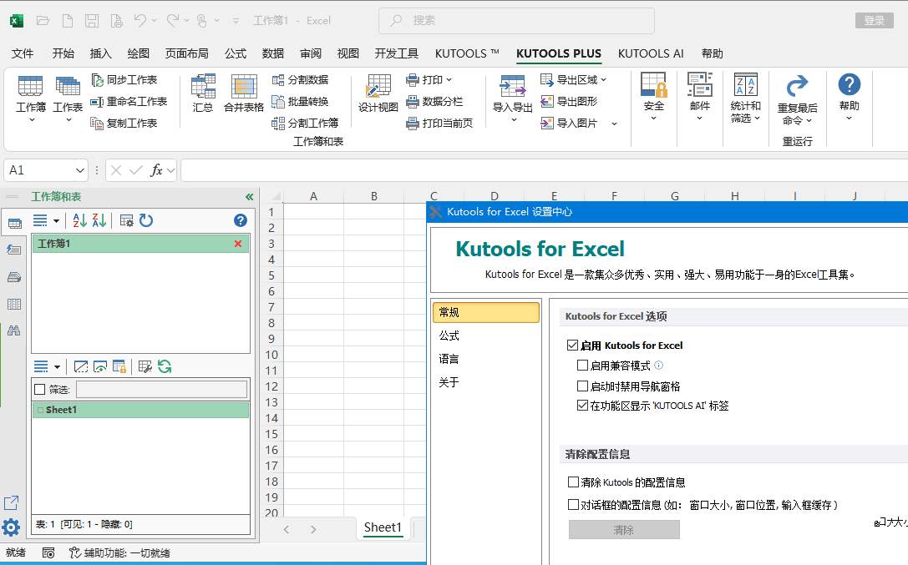This screenshot has width=908, height=565.
Task: Switch to the KUTOOLS AI ribbon tab
Action: pyautogui.click(x=651, y=53)
